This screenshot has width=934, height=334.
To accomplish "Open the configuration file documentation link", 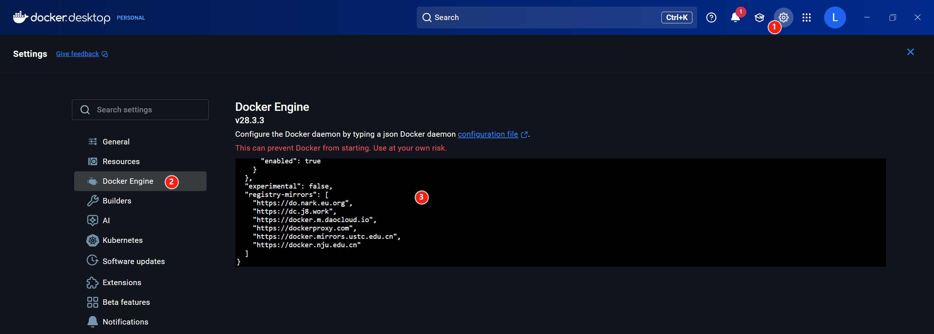I will pyautogui.click(x=488, y=134).
